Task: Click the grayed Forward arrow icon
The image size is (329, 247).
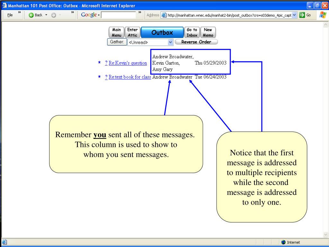Action: click(54, 15)
